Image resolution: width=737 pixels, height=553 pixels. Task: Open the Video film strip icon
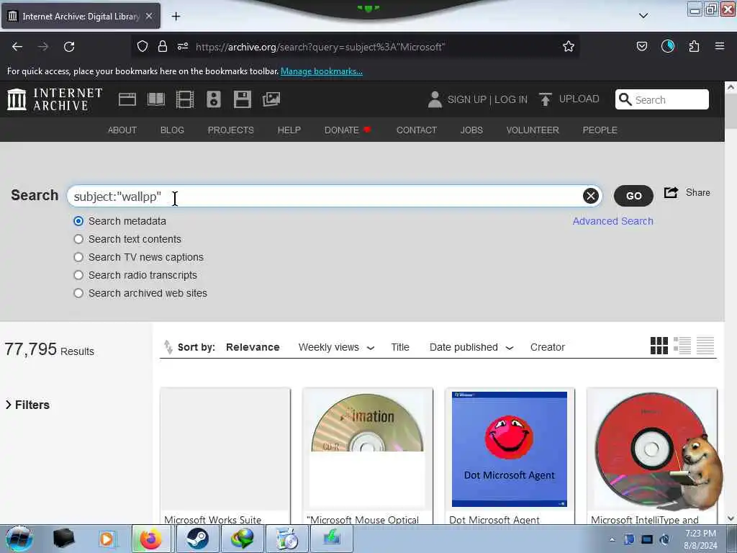tap(185, 99)
